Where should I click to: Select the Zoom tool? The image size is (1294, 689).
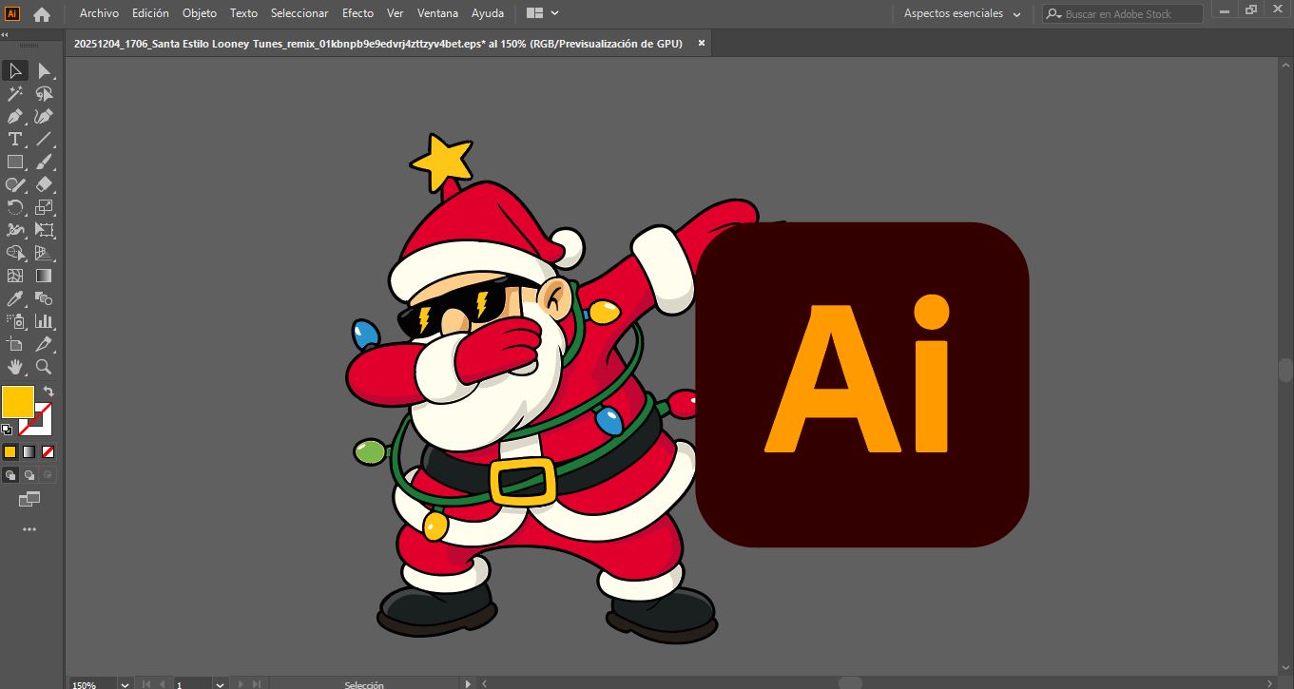[x=44, y=368]
